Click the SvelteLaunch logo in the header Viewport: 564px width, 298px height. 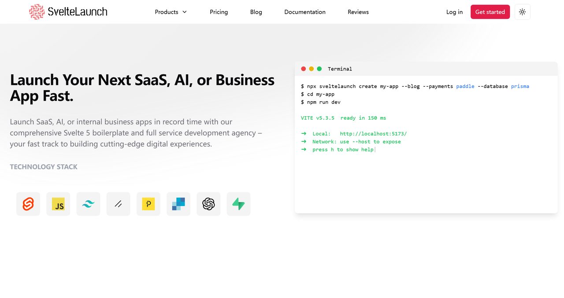pyautogui.click(x=68, y=12)
